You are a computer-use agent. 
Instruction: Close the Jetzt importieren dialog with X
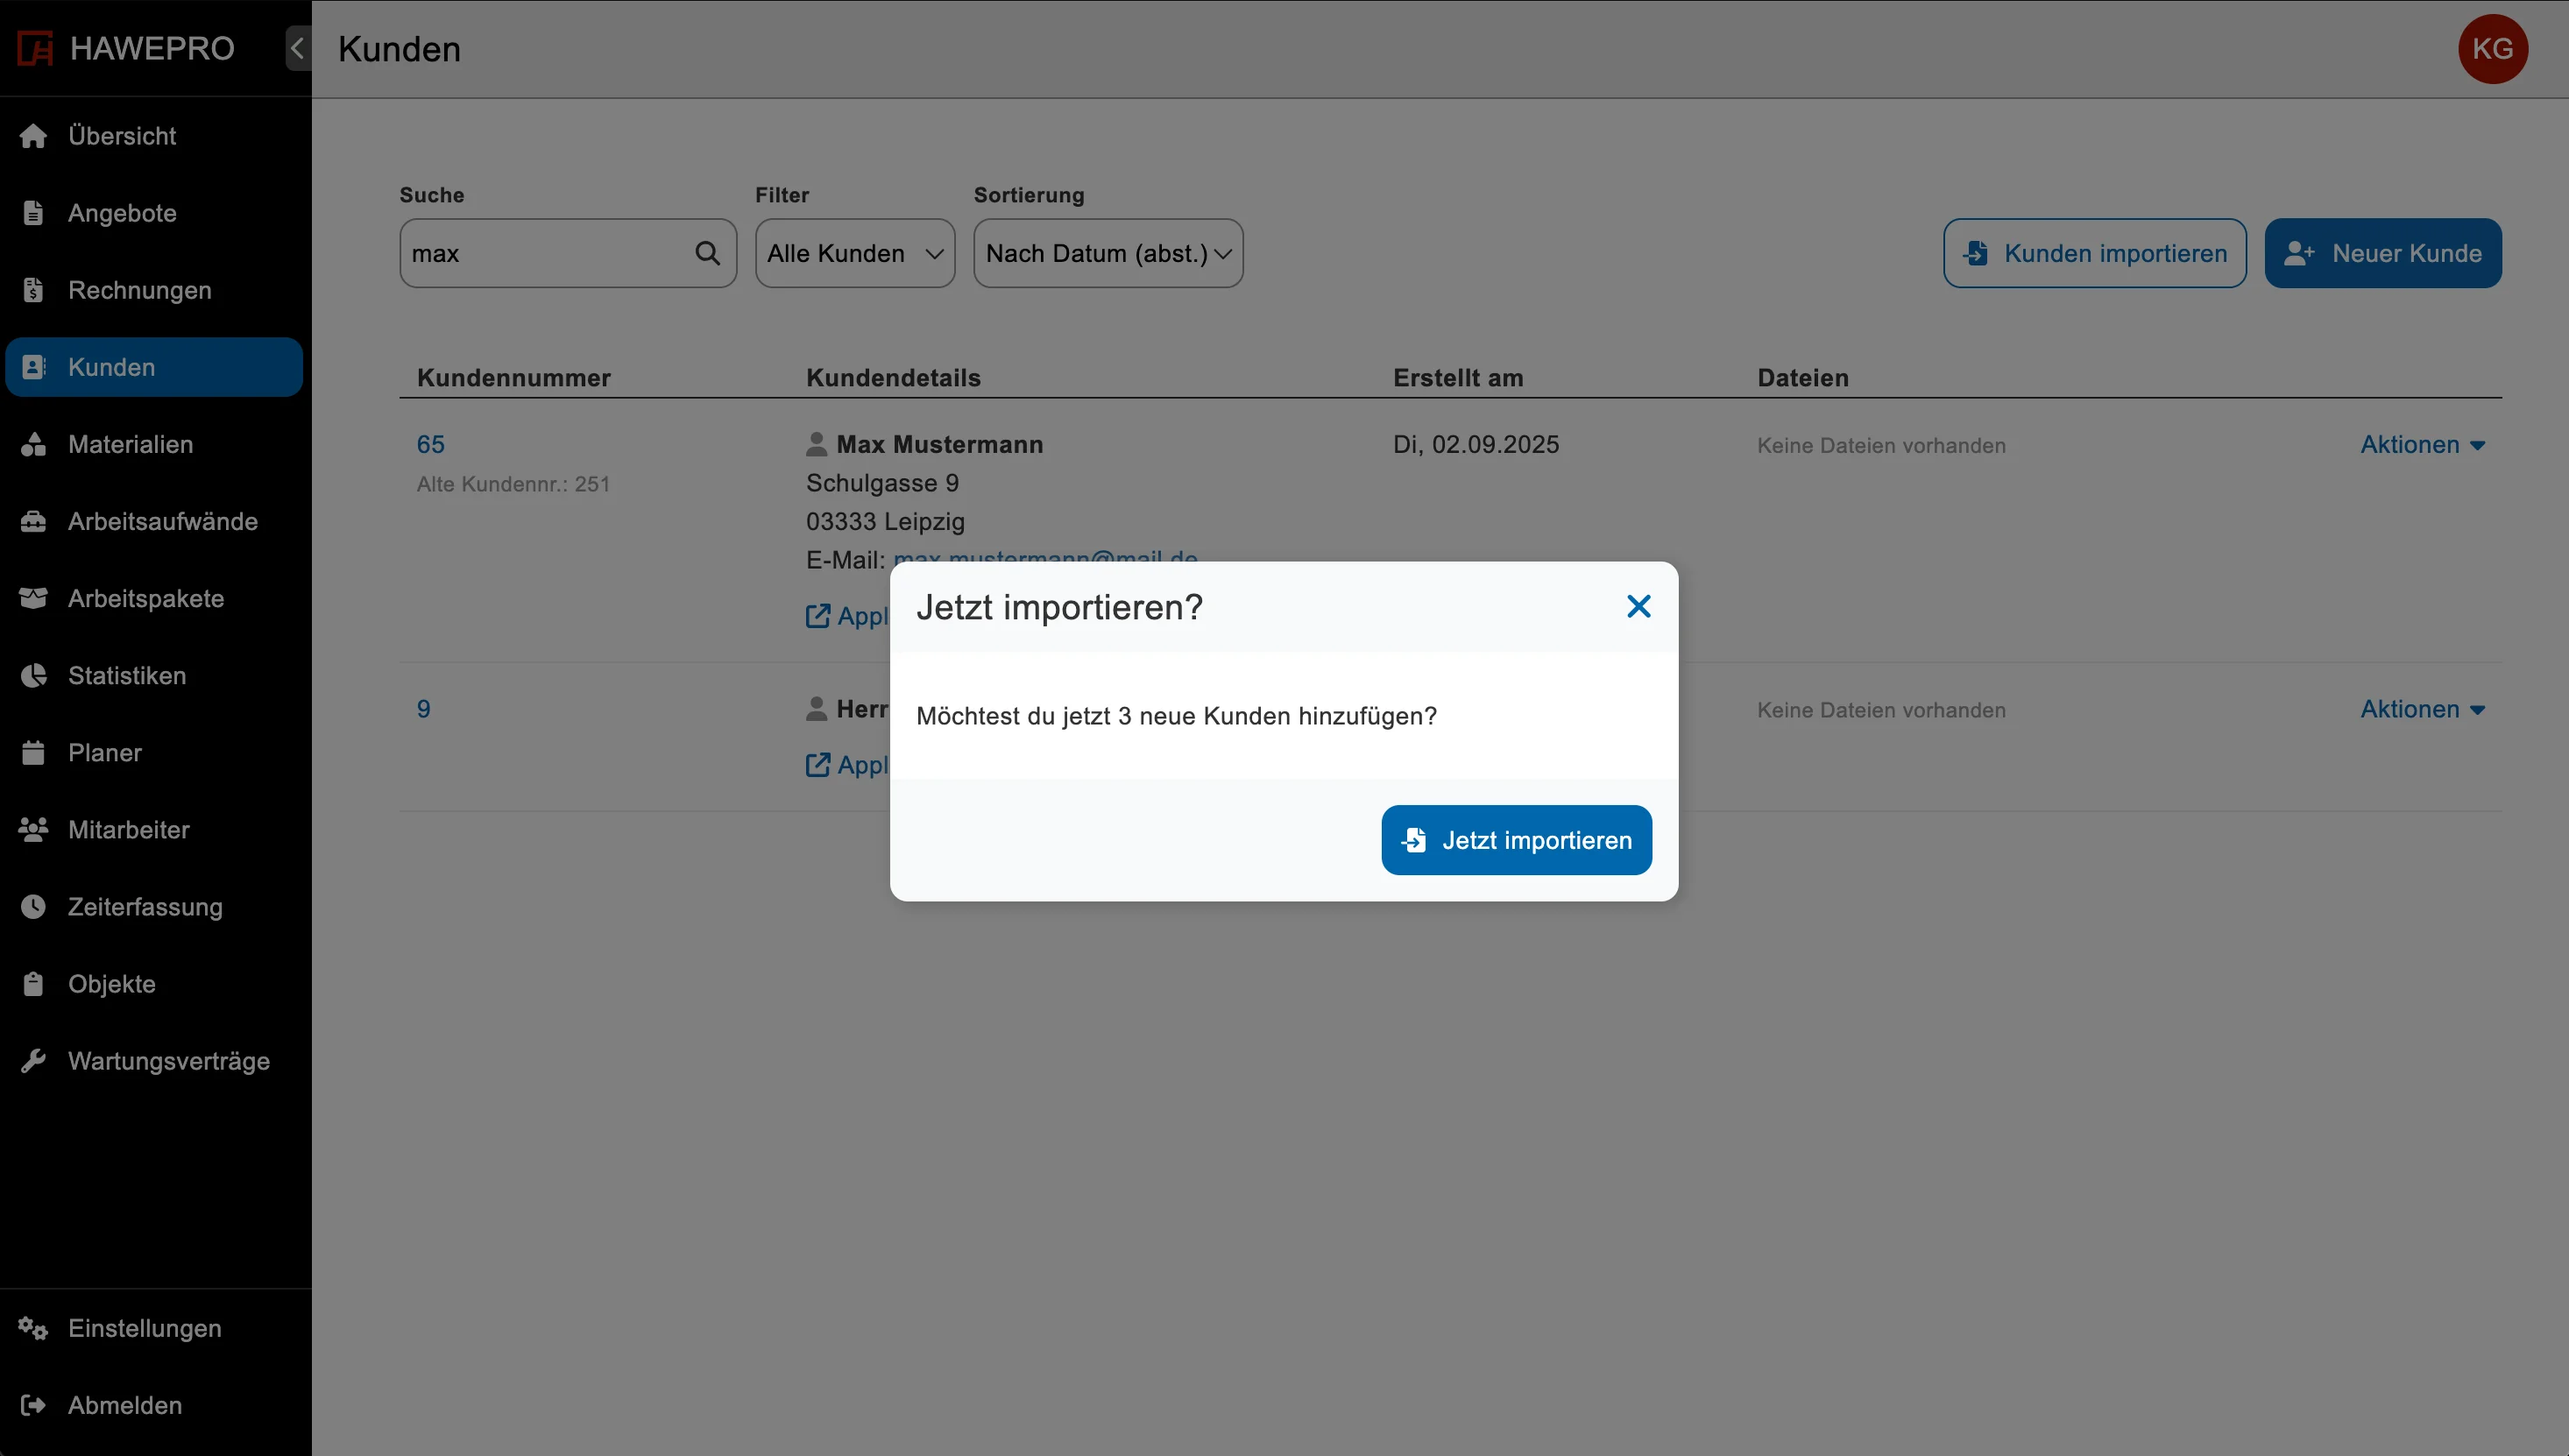pyautogui.click(x=1638, y=606)
